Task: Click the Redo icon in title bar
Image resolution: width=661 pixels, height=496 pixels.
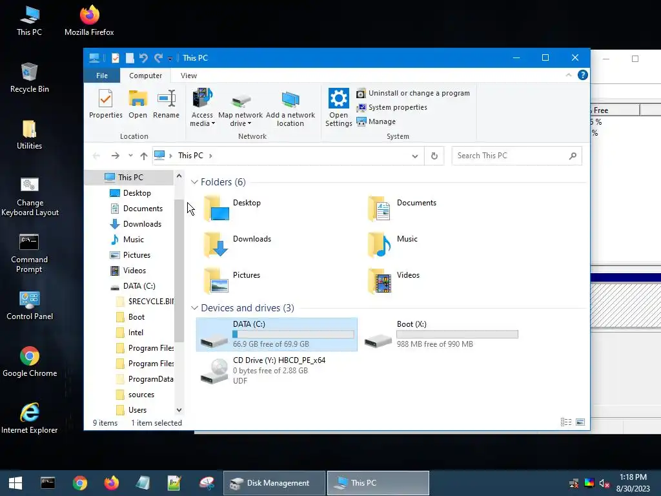Action: tap(158, 58)
